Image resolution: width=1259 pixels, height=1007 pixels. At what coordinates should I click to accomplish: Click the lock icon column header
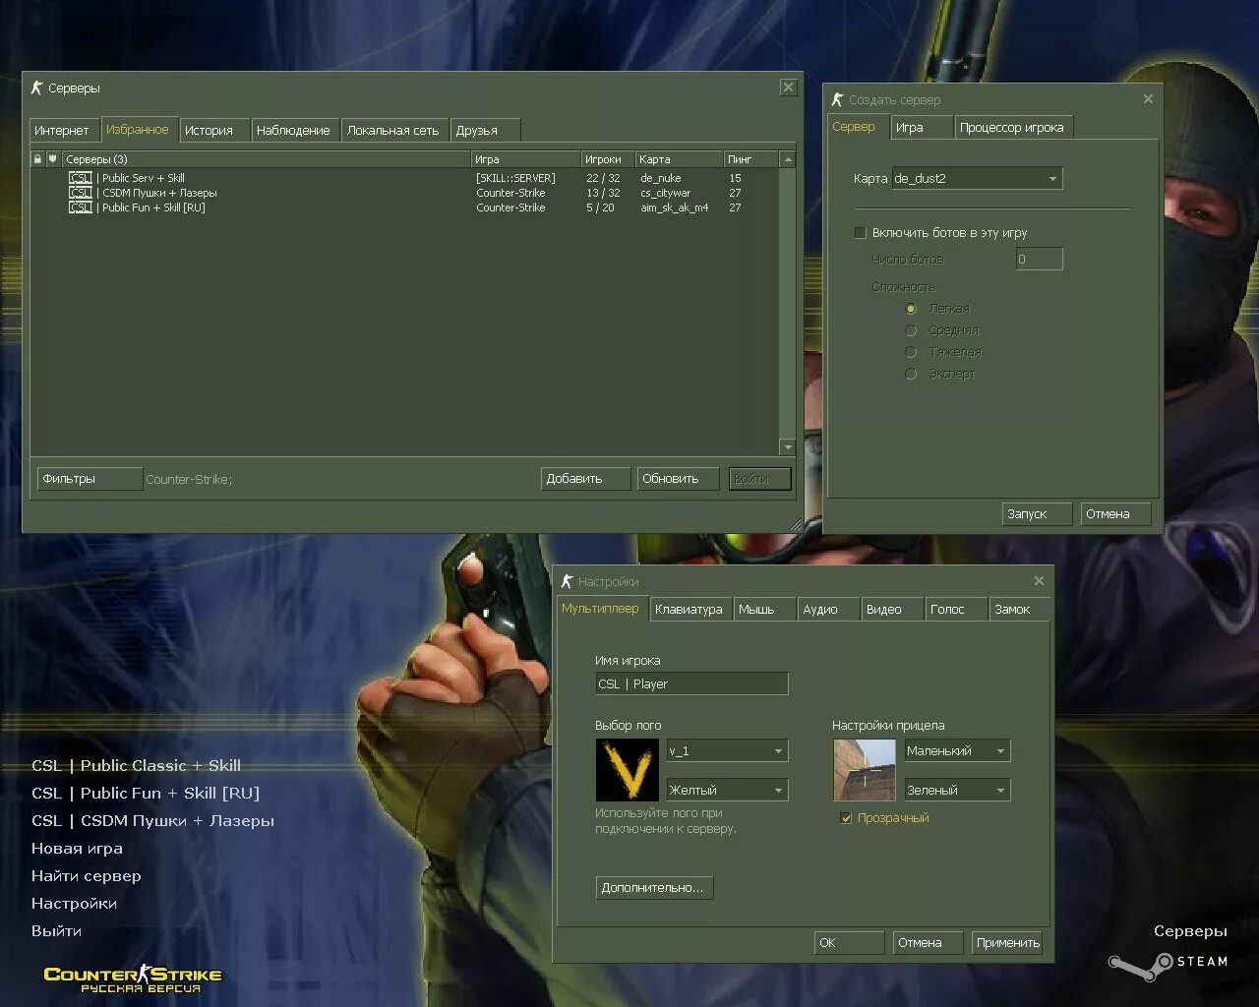click(x=37, y=159)
